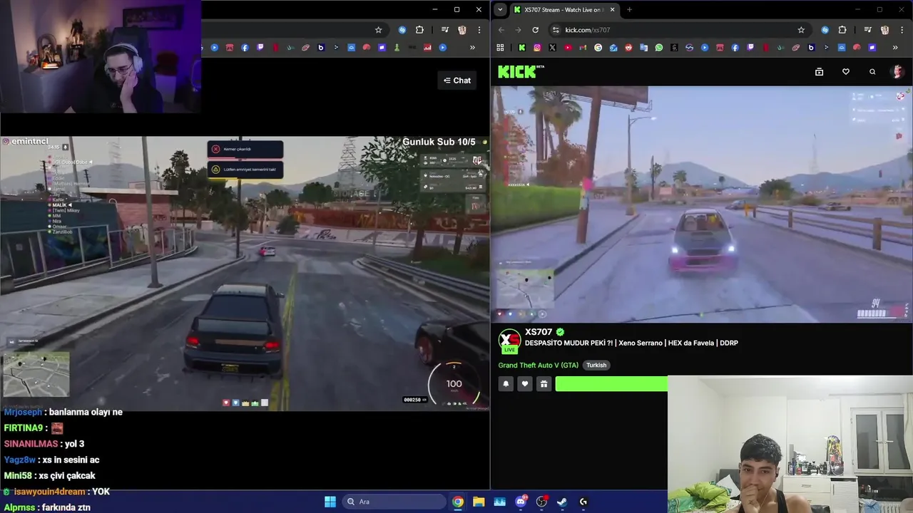This screenshot has width=913, height=513.
Task: Open red bar-chart bookmark in left window
Action: click(427, 48)
